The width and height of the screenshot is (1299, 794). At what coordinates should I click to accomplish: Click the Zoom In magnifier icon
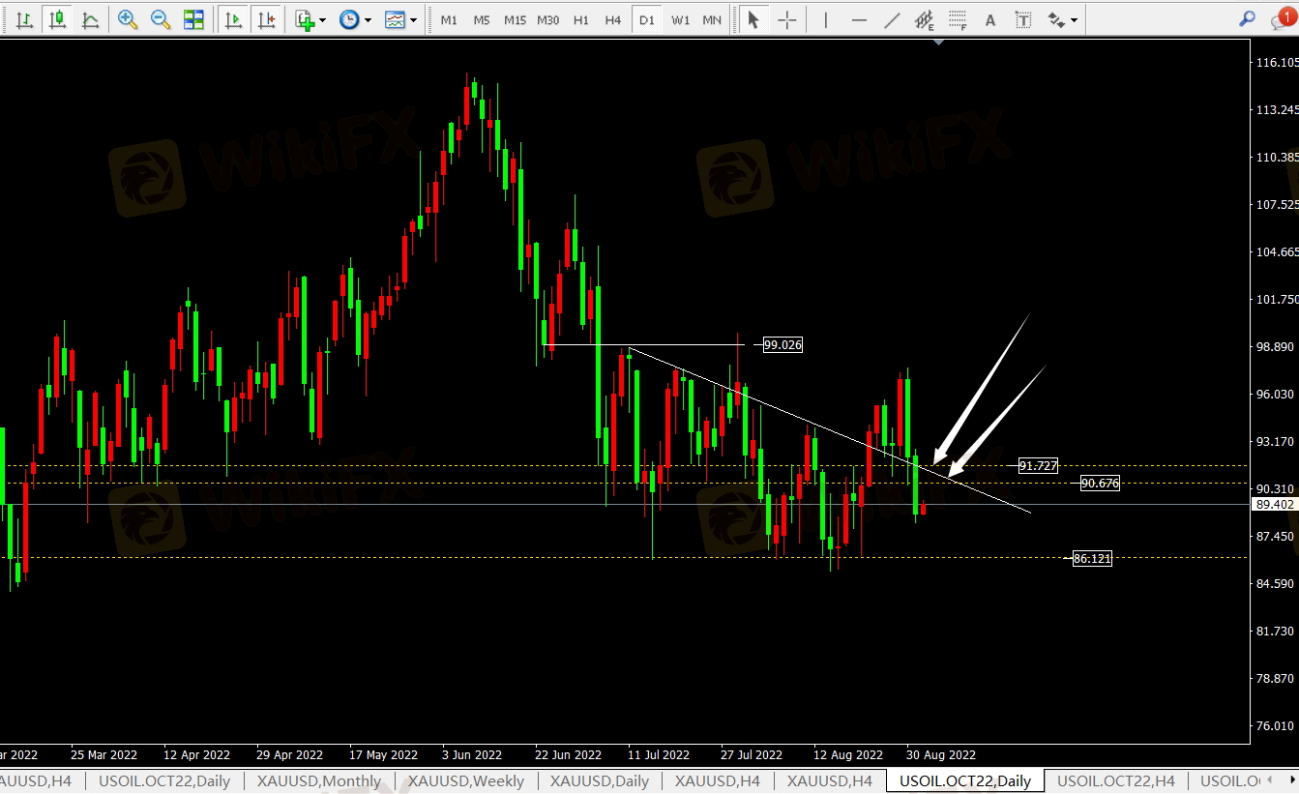coord(128,19)
